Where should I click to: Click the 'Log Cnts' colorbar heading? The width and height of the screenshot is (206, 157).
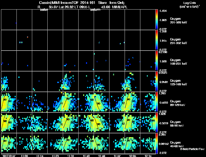(x=190, y=3)
